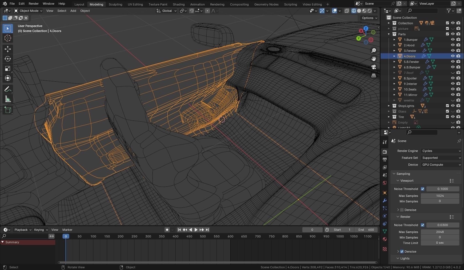464x270 pixels.
Task: Select the Cursor tool in toolbar
Action: click(x=8, y=38)
